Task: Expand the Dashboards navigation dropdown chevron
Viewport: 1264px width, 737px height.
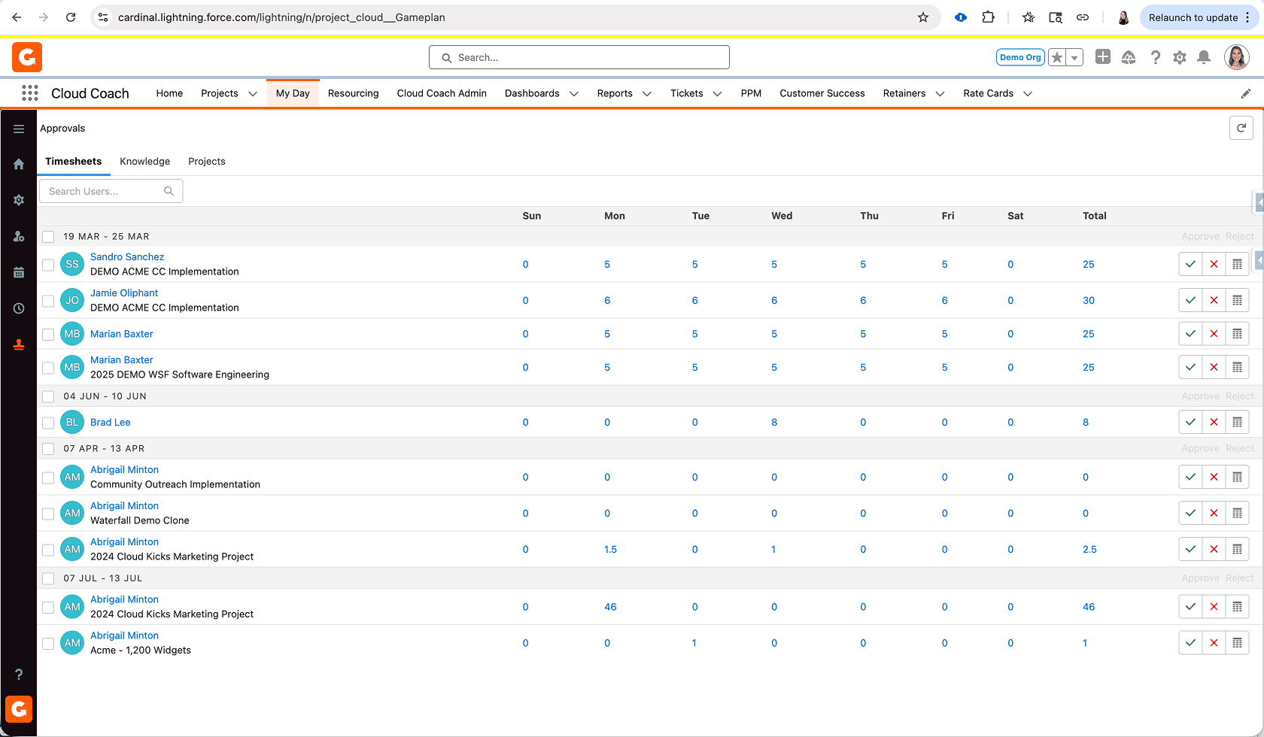Action: (574, 94)
